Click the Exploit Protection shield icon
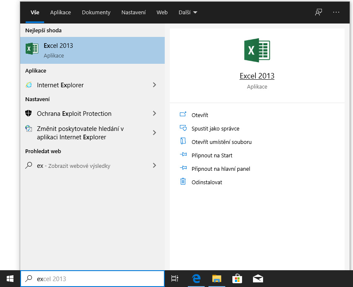The image size is (353, 287). tap(29, 113)
